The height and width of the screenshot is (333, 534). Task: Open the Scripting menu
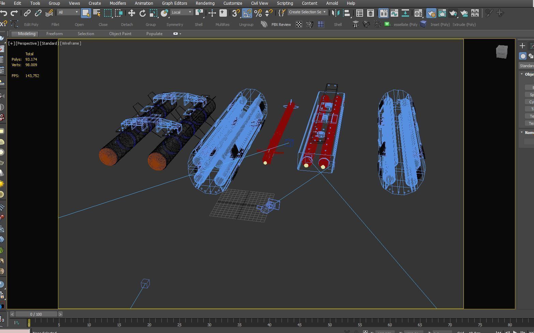point(285,3)
